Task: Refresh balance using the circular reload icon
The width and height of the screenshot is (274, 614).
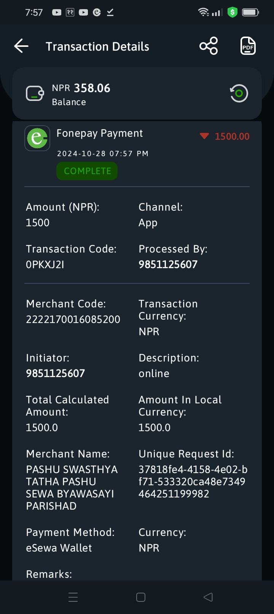Action: [x=239, y=93]
